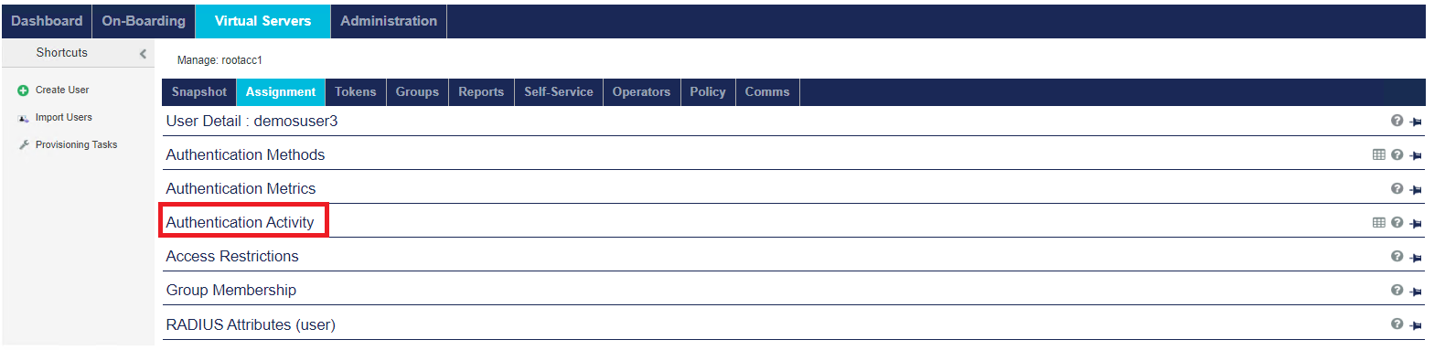Viewport: 1445px width, 361px height.
Task: Click help icon for Group Membership
Action: click(x=1397, y=290)
